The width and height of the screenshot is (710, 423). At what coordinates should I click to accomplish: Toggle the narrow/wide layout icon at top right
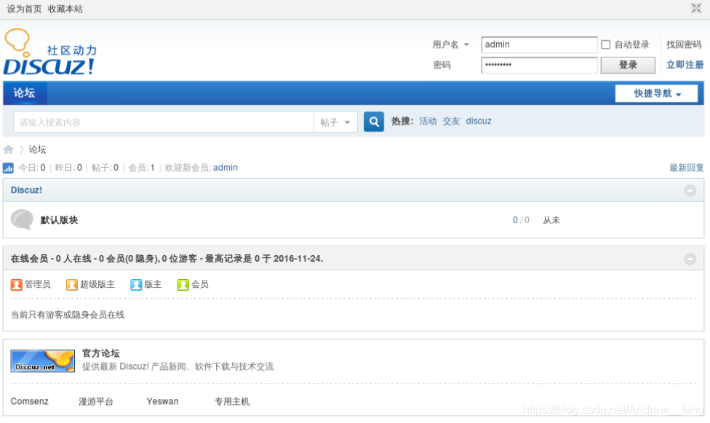click(x=696, y=8)
